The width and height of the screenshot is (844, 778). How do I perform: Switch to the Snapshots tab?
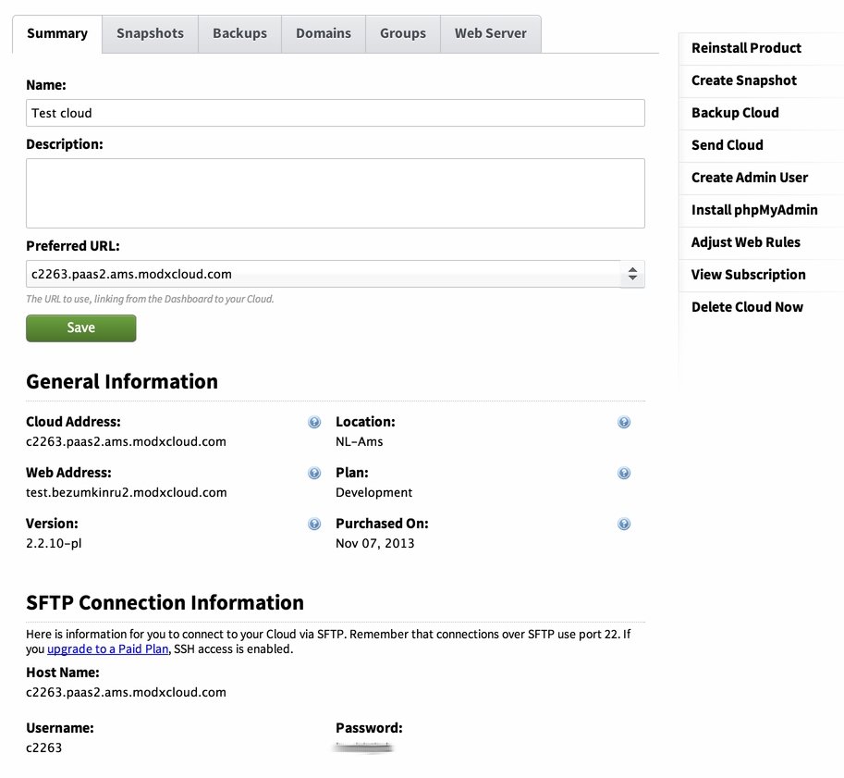pos(150,33)
